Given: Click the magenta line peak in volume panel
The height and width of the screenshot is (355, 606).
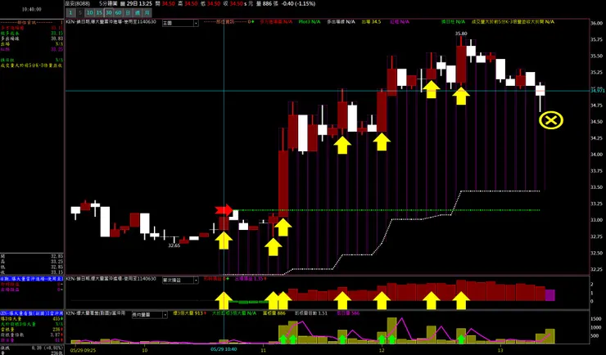Looking at the screenshot, I should tap(402, 319).
